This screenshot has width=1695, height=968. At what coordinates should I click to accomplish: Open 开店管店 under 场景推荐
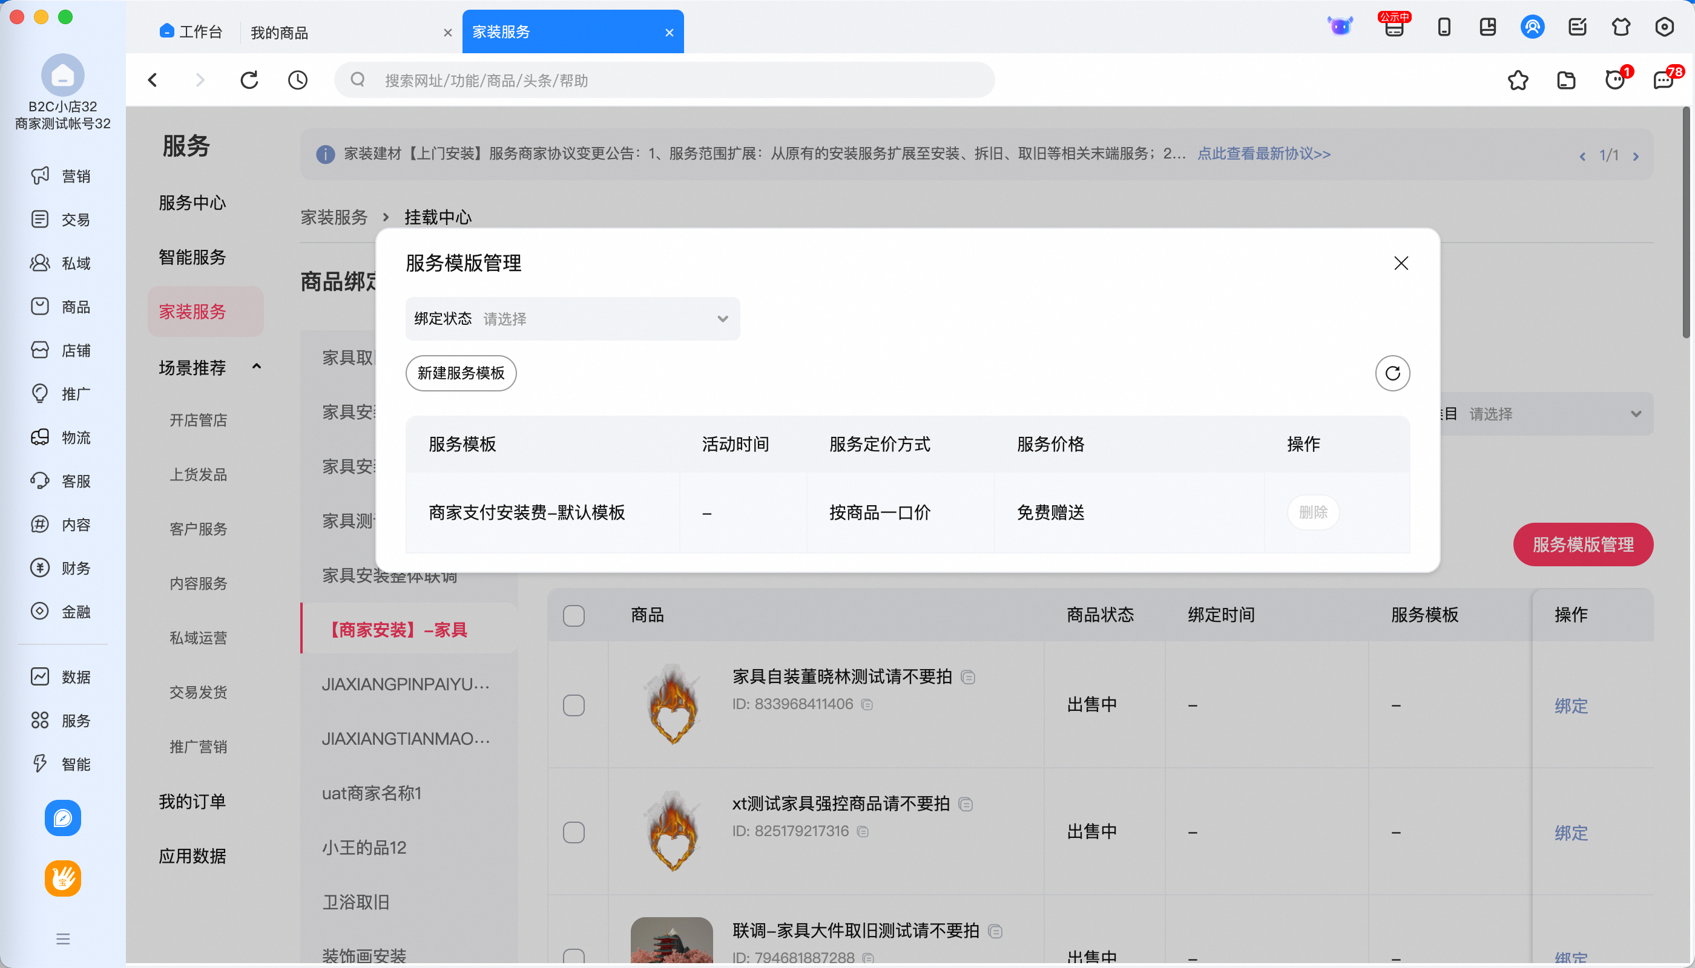pos(198,419)
